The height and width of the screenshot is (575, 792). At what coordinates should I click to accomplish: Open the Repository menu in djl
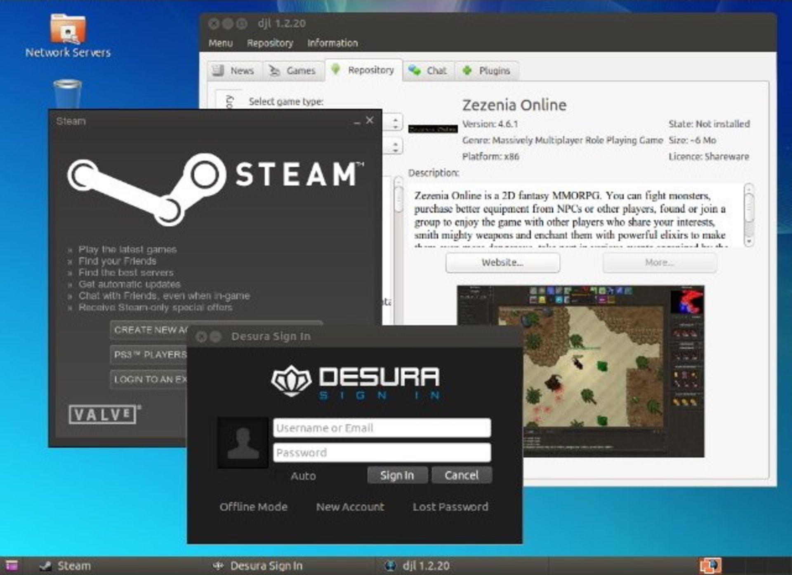(270, 43)
